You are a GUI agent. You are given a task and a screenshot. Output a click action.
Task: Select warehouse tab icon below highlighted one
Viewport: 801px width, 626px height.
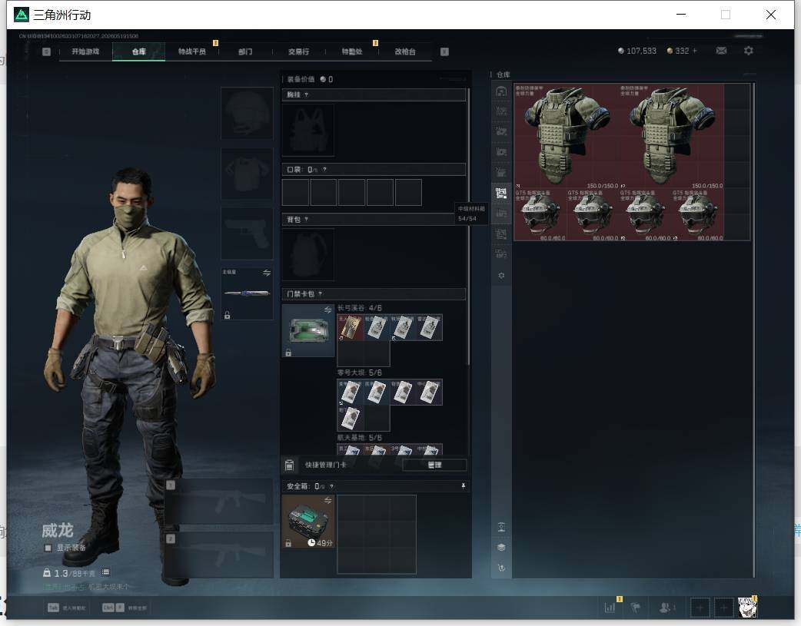501,214
